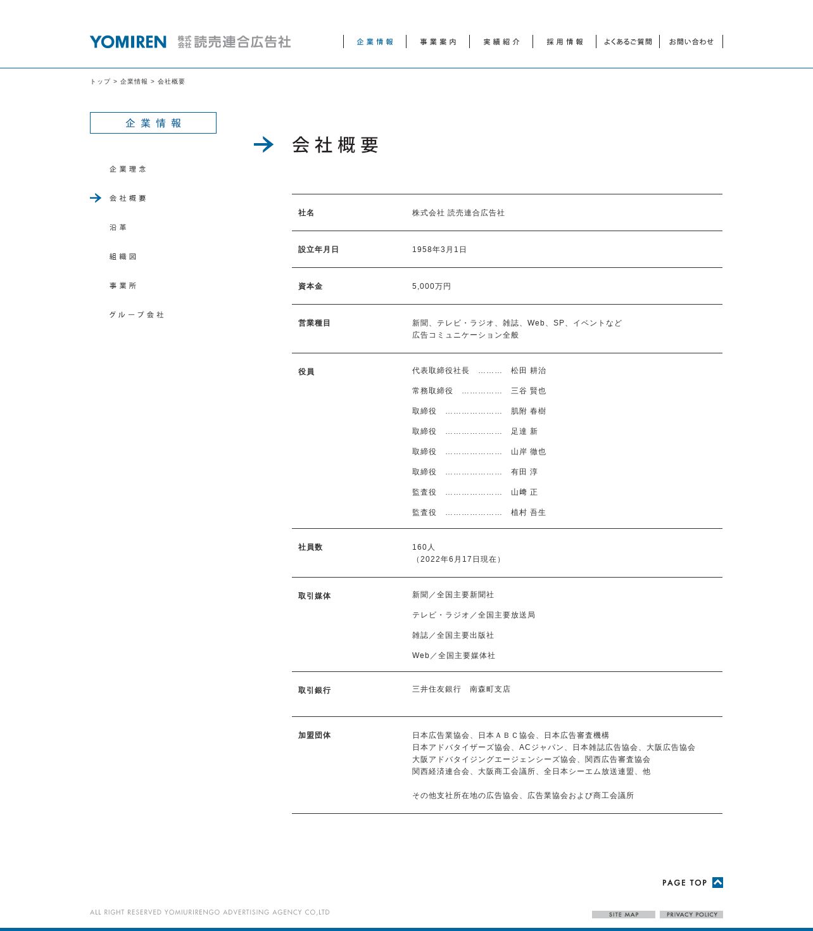813x931 pixels.
Task: Select 沿革 in the sidebar
Action: click(118, 227)
